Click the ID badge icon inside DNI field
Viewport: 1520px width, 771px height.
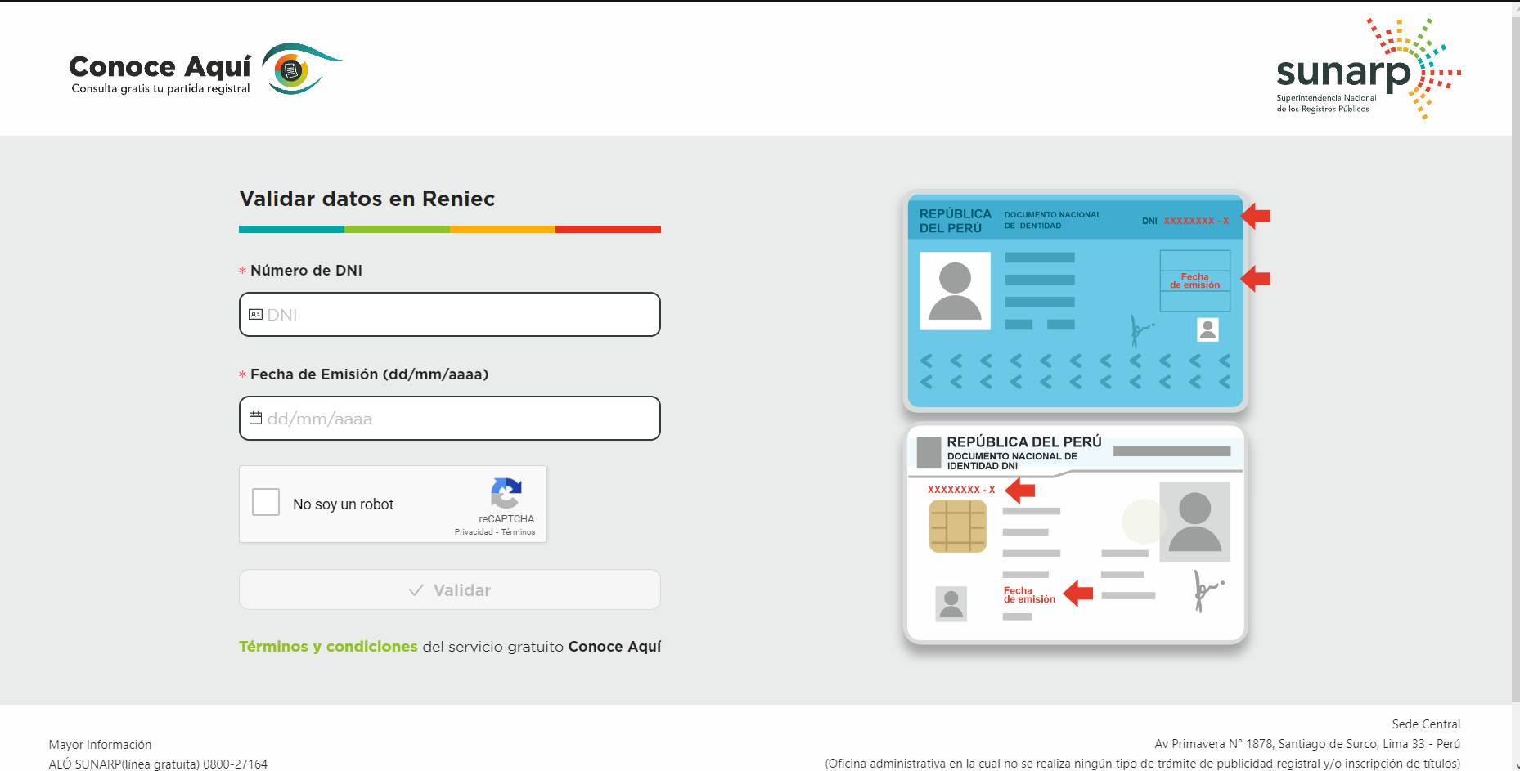coord(255,314)
